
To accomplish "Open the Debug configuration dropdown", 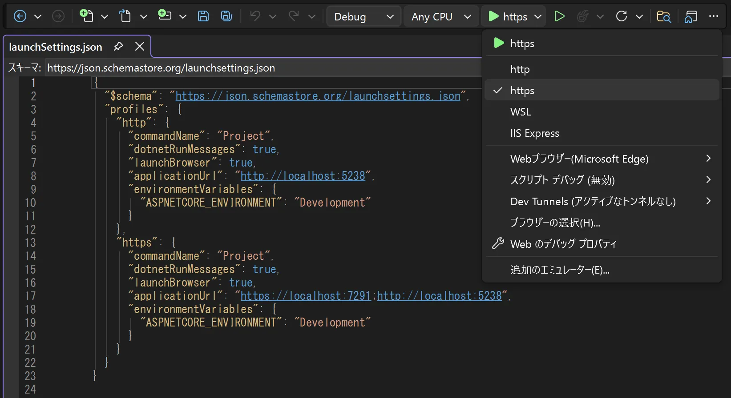I will 363,16.
